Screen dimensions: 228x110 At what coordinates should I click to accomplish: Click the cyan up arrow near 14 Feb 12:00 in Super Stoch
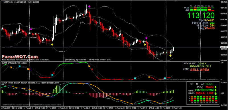click(52, 75)
